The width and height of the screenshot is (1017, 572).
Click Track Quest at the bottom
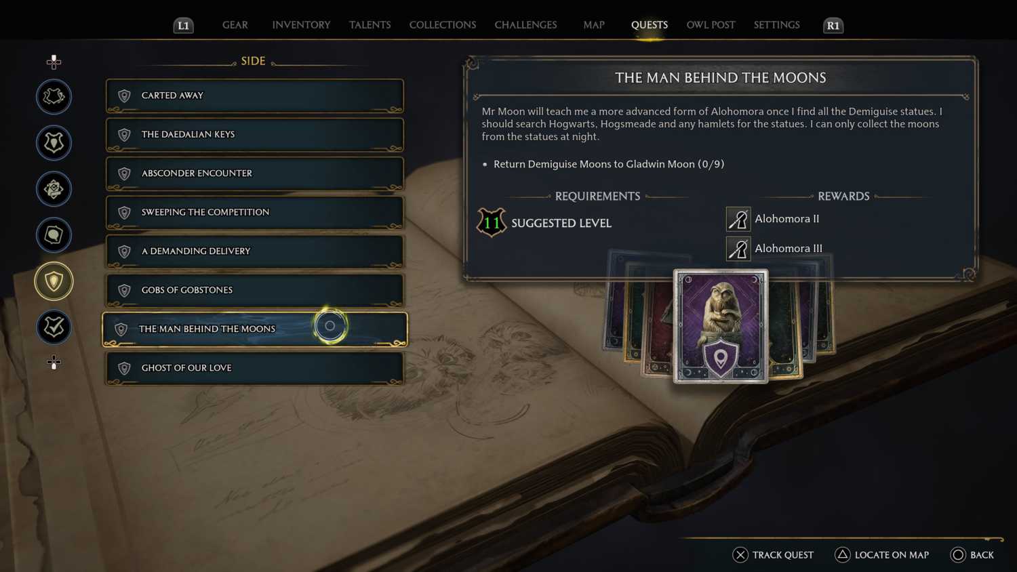tap(773, 555)
